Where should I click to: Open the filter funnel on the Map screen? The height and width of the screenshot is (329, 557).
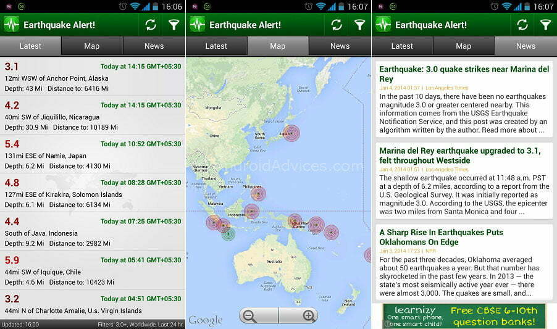(x=359, y=25)
